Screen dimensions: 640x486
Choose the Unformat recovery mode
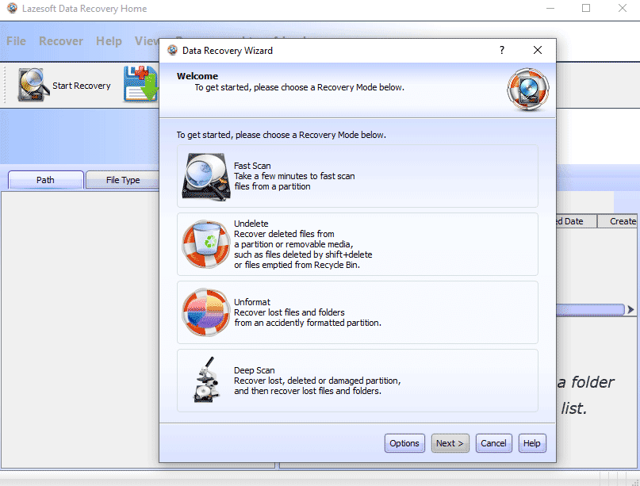click(x=358, y=312)
